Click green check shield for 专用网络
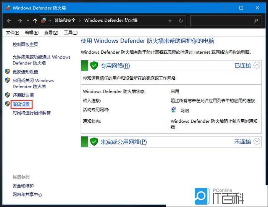Screen dimensions: 268x207 pyautogui.click(x=94, y=66)
